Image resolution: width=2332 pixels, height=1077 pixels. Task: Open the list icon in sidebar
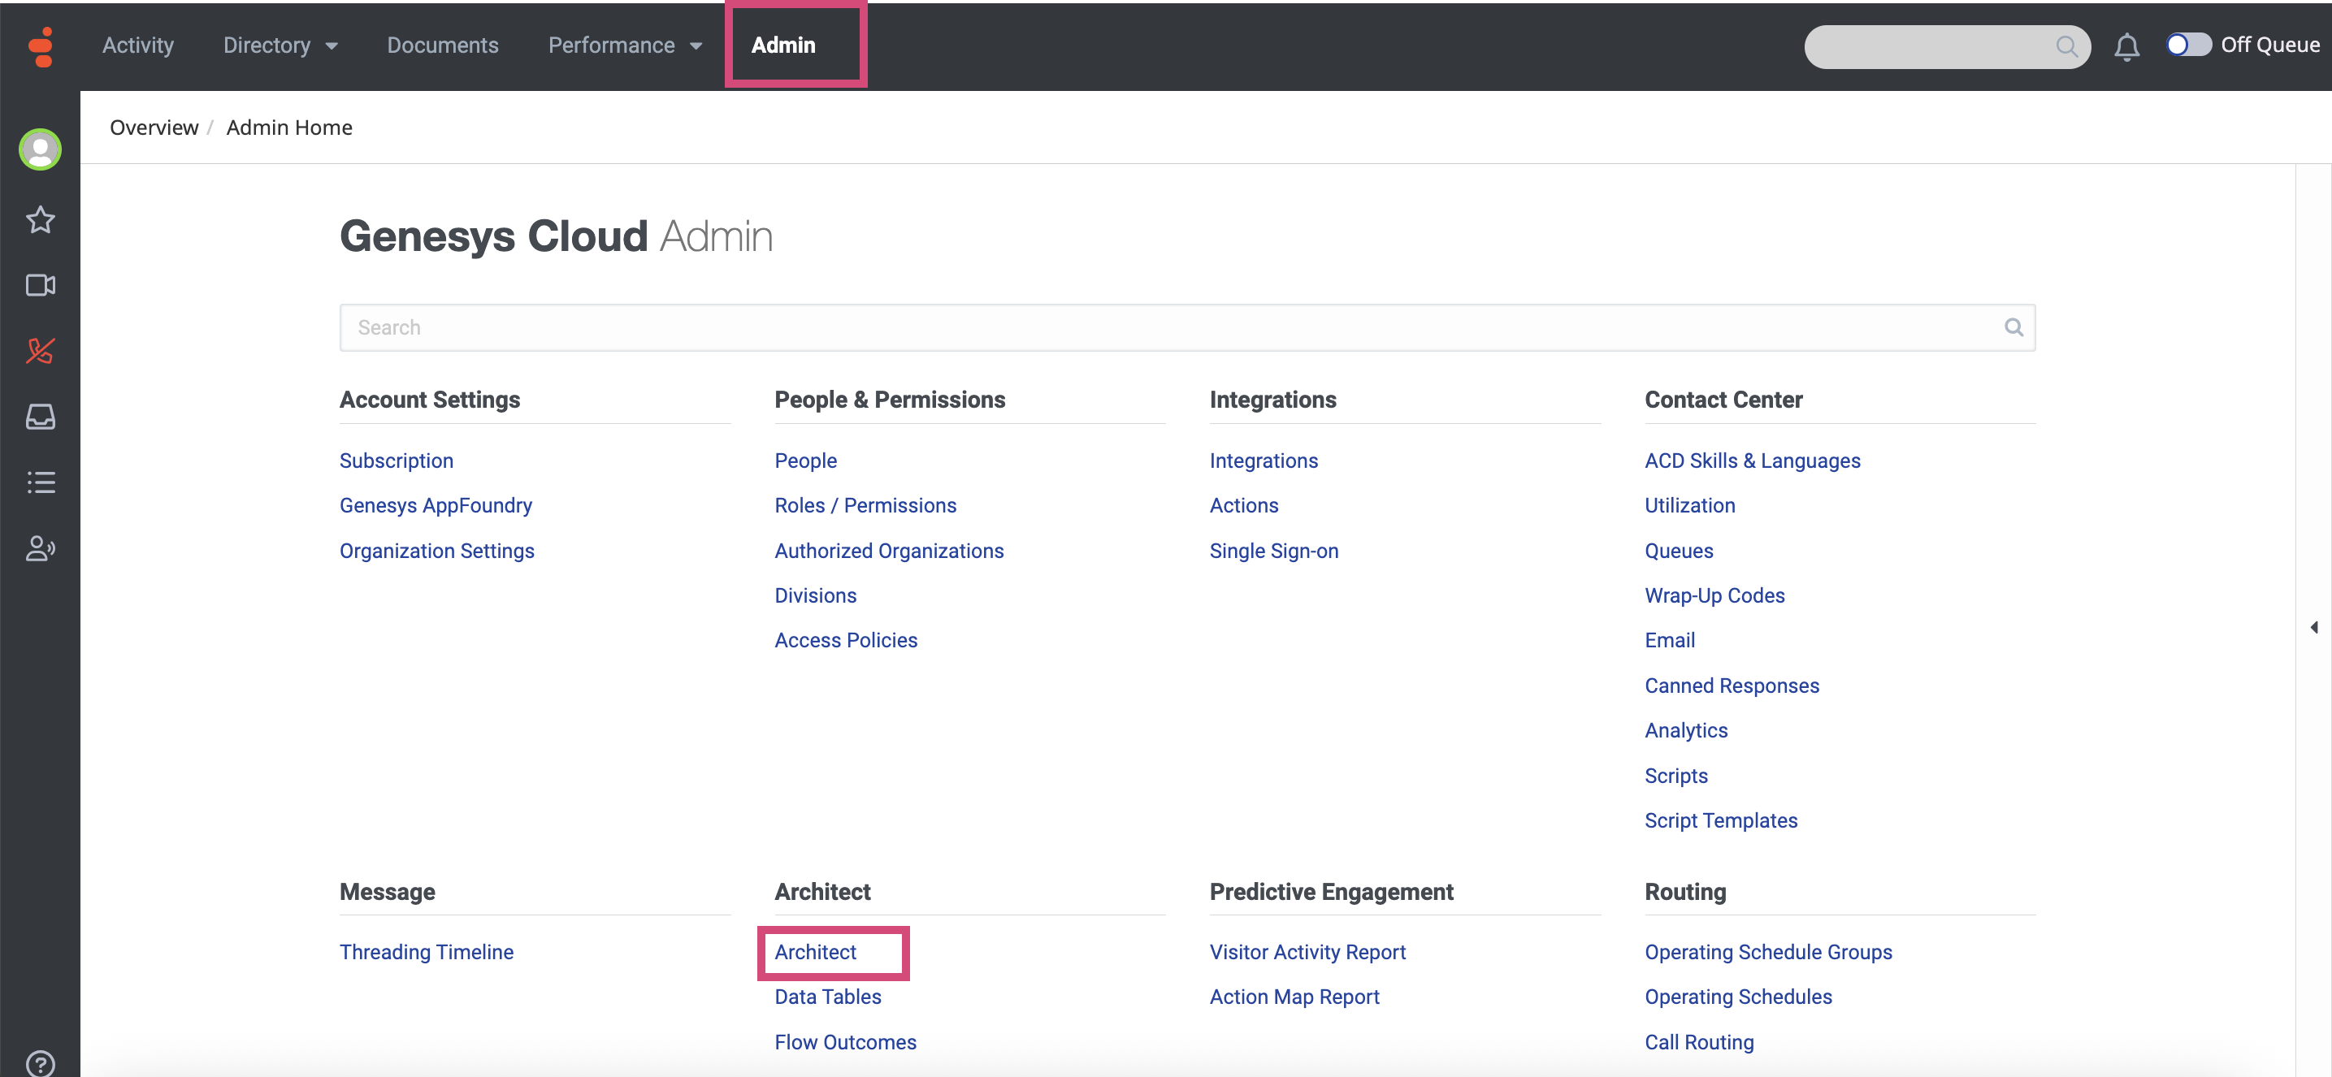pos(41,482)
